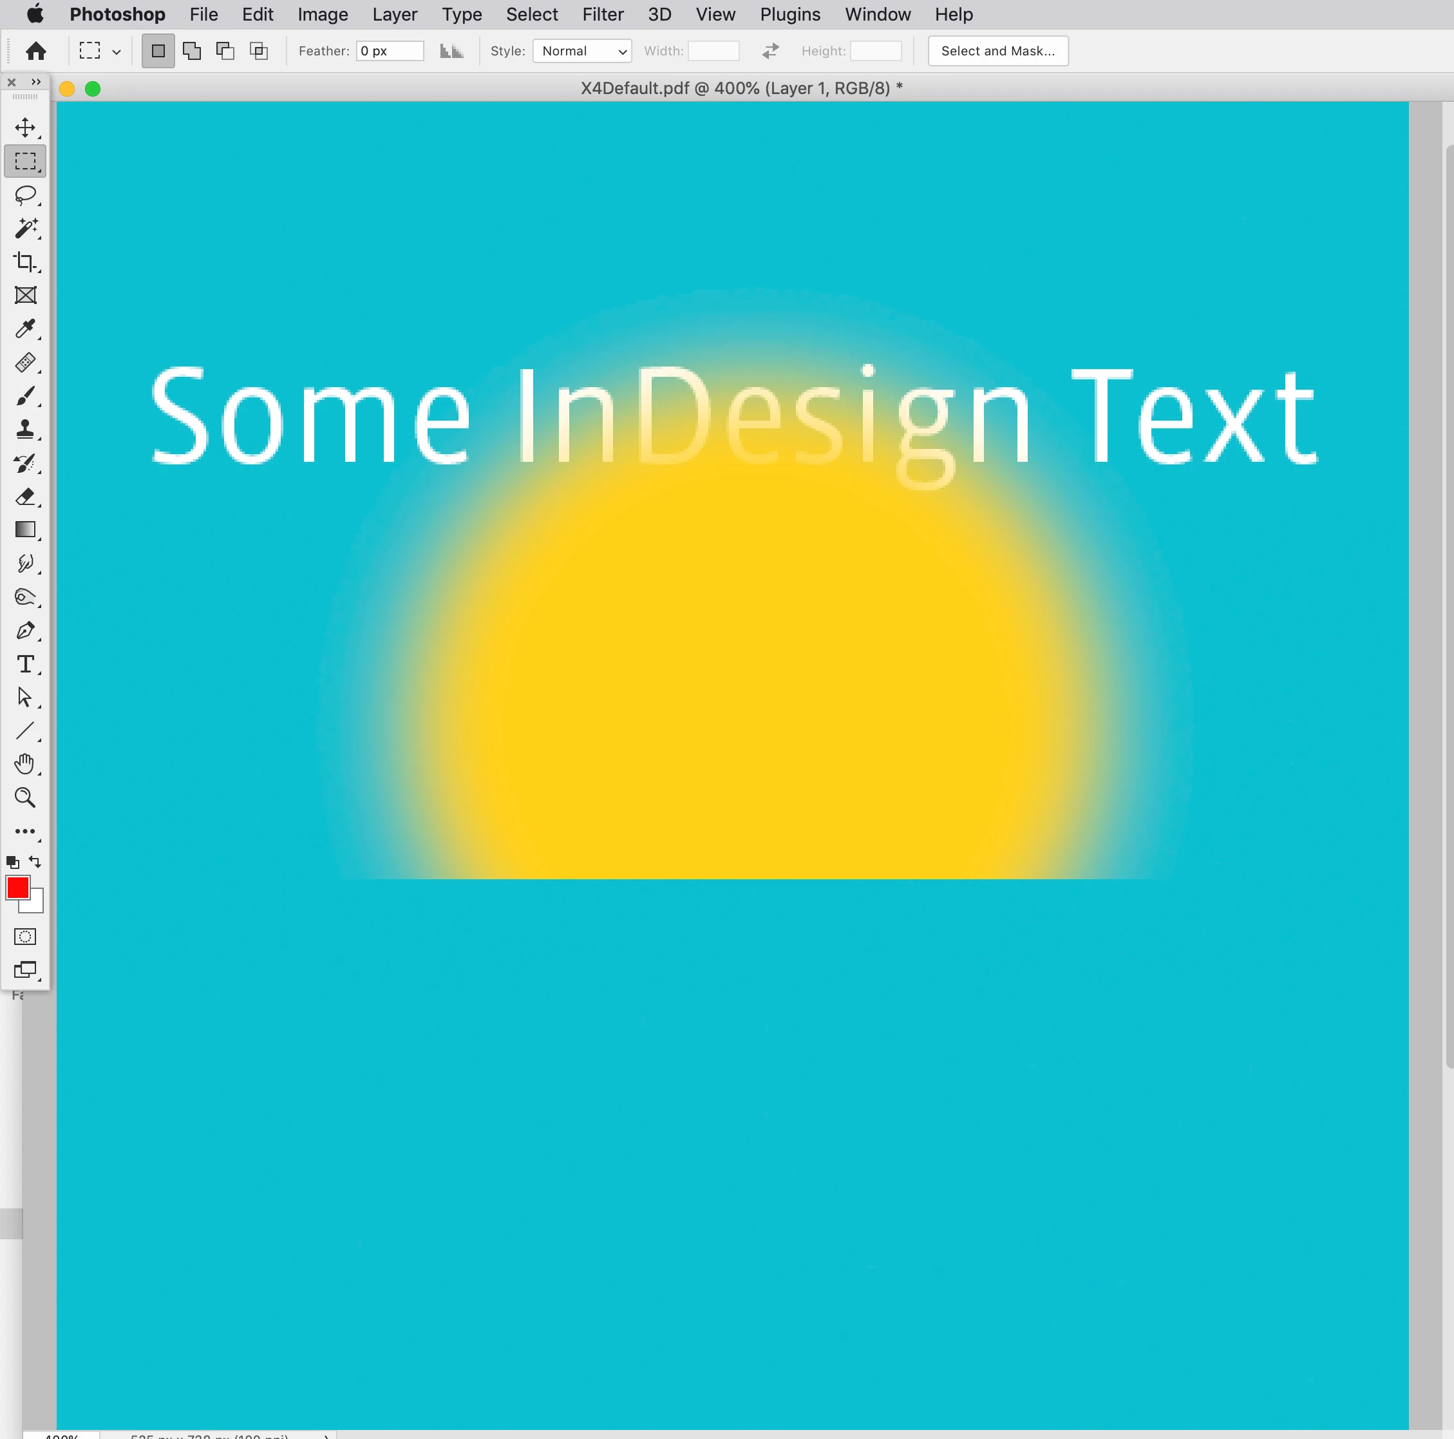The width and height of the screenshot is (1454, 1439).
Task: Open the Style dropdown
Action: [x=581, y=51]
